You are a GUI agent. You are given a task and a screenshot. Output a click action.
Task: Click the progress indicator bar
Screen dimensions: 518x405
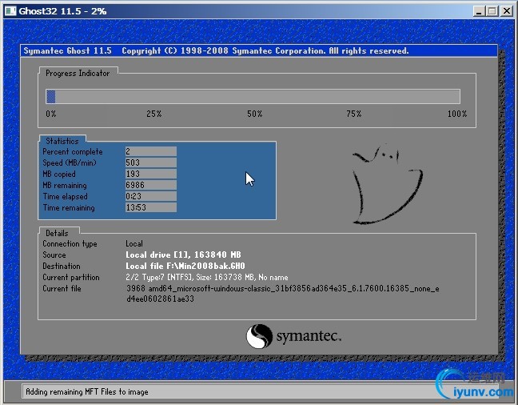coord(253,97)
